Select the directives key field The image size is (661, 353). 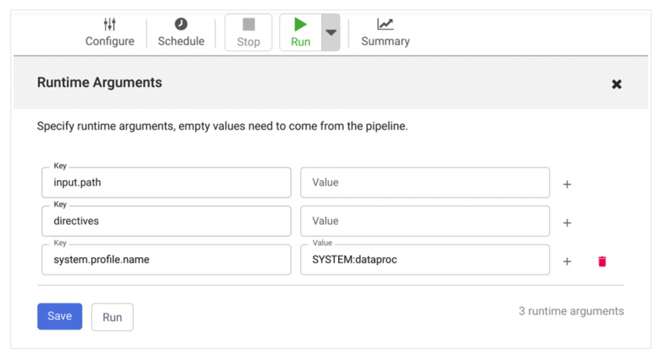[166, 221]
